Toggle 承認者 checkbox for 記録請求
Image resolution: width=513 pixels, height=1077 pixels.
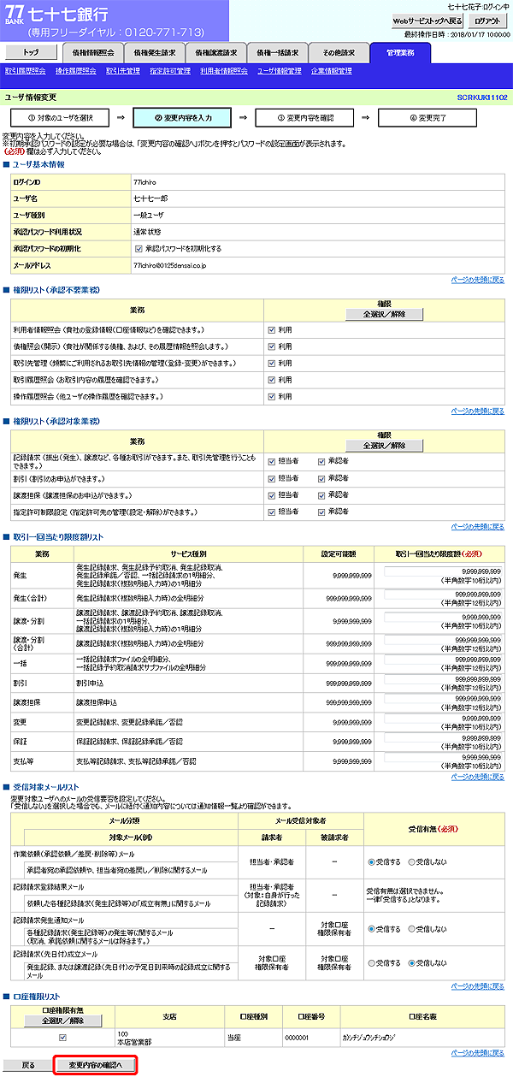click(322, 462)
